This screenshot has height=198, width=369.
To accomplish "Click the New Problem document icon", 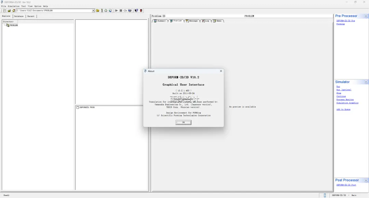I will tap(4, 11).
